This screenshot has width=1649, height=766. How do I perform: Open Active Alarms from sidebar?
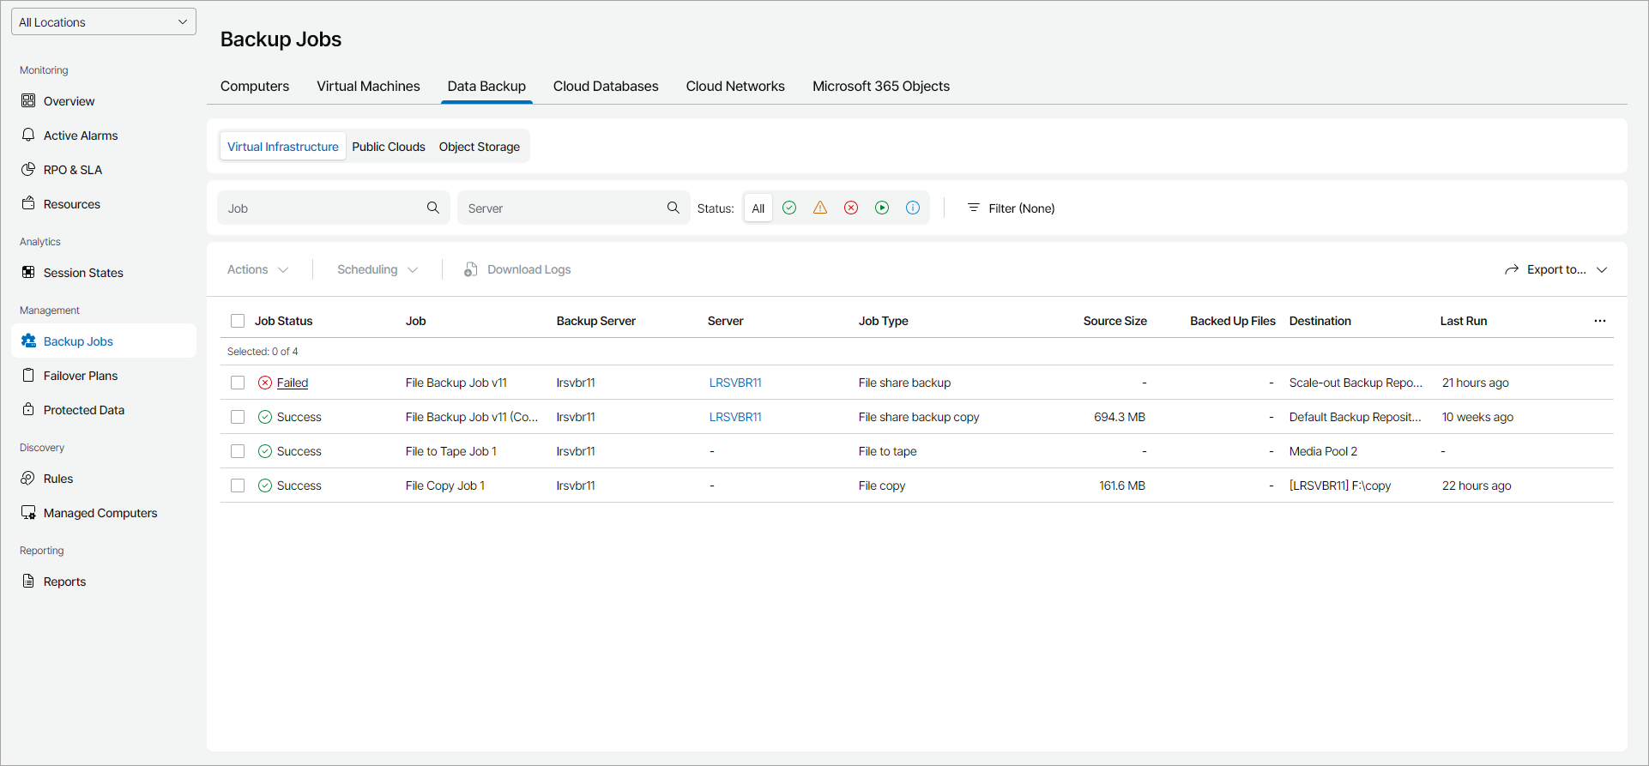(81, 136)
